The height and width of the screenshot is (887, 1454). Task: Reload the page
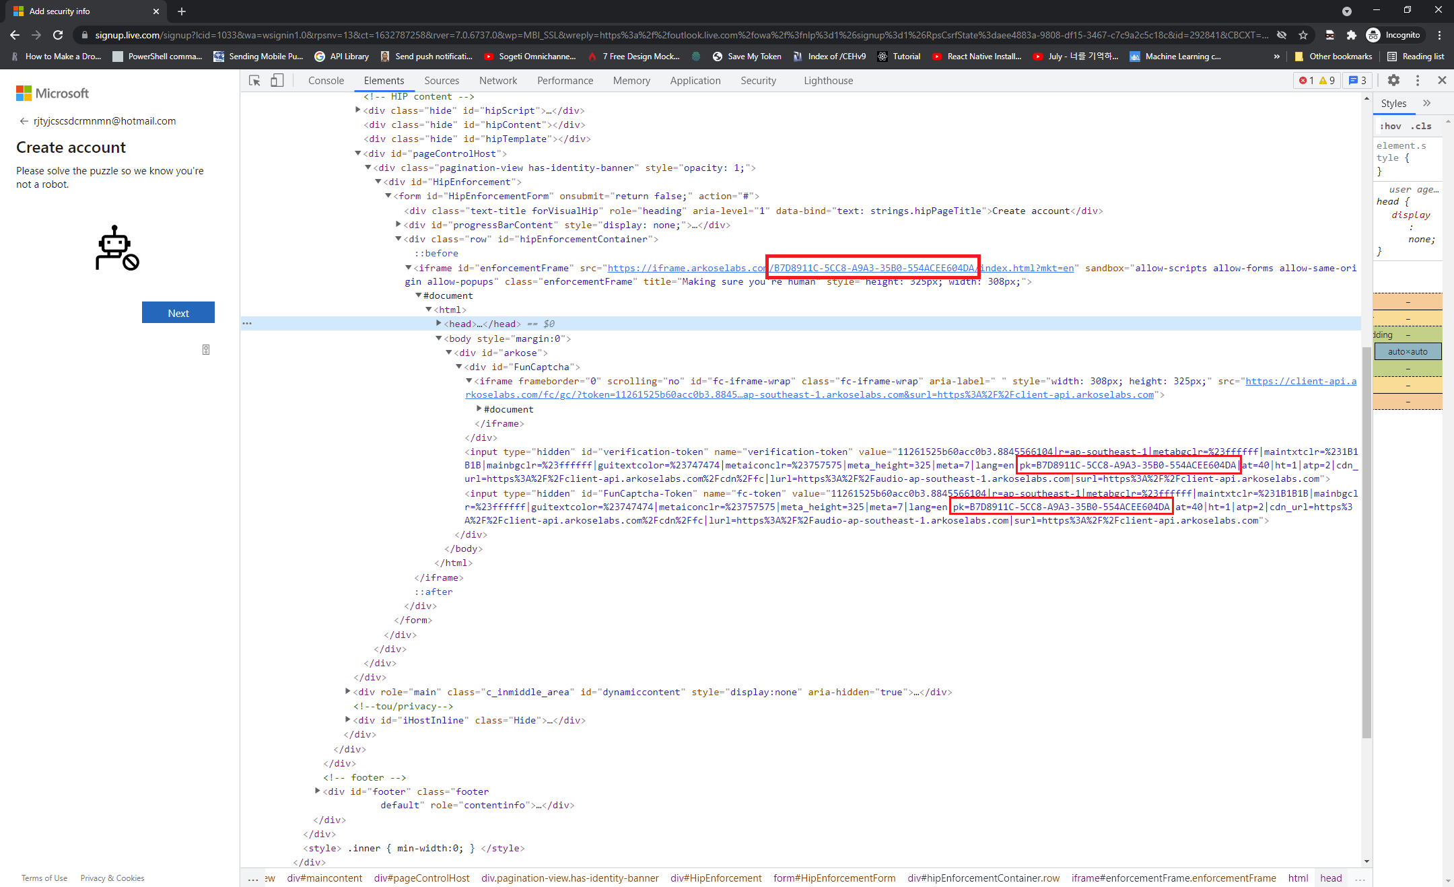(x=59, y=35)
